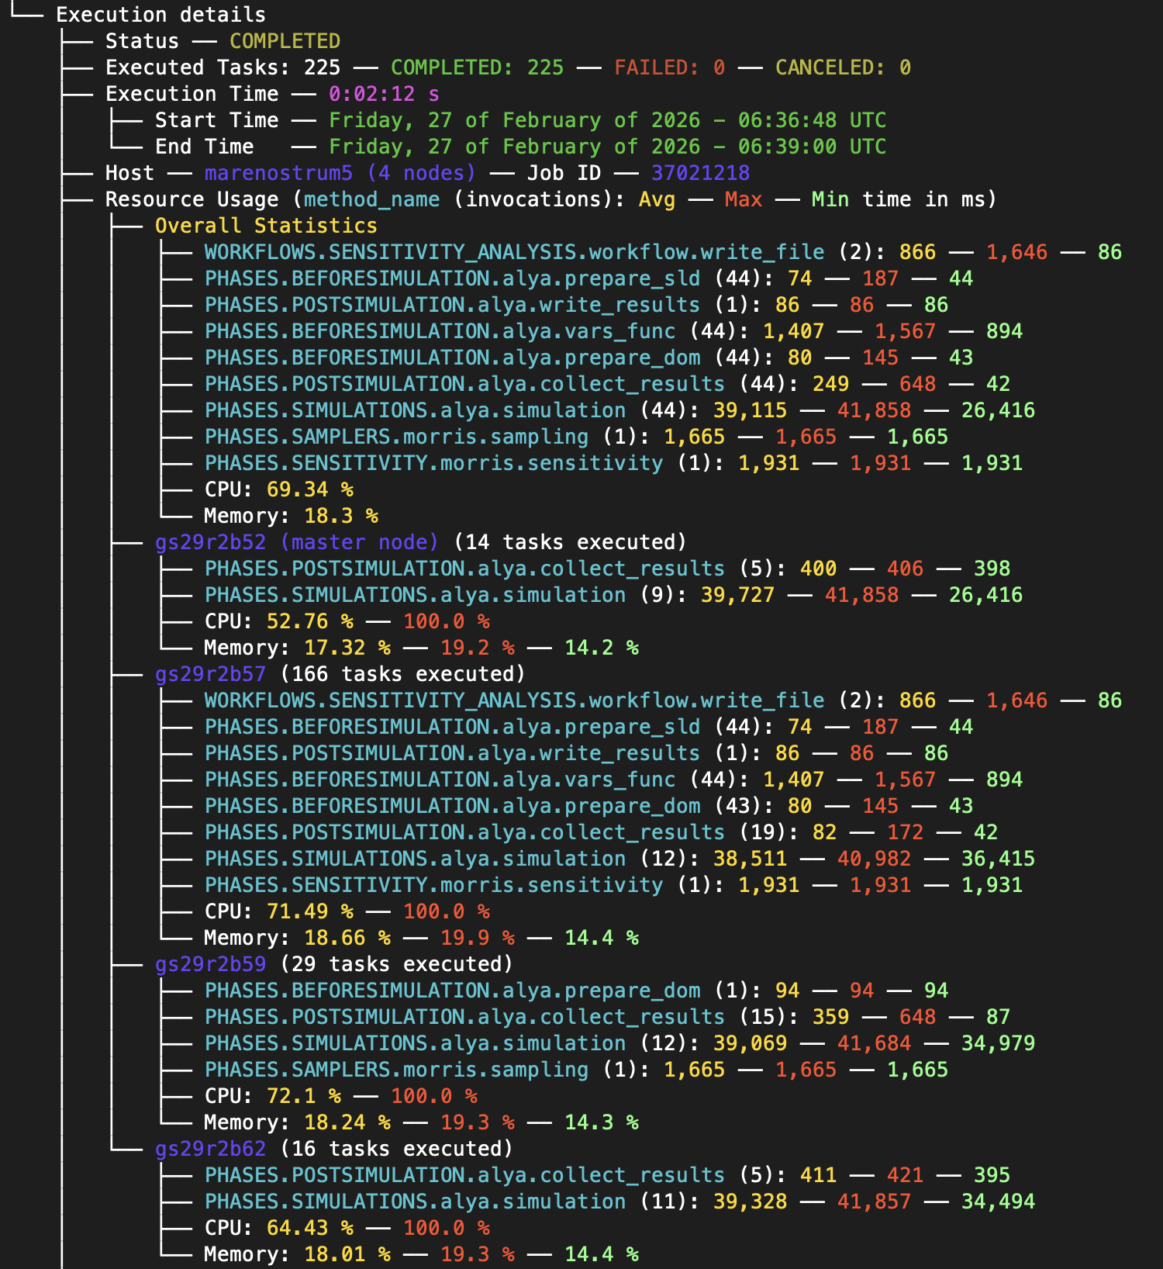
Task: Select gs29r2b57 CPU average 71.49 %
Action: click(x=309, y=911)
